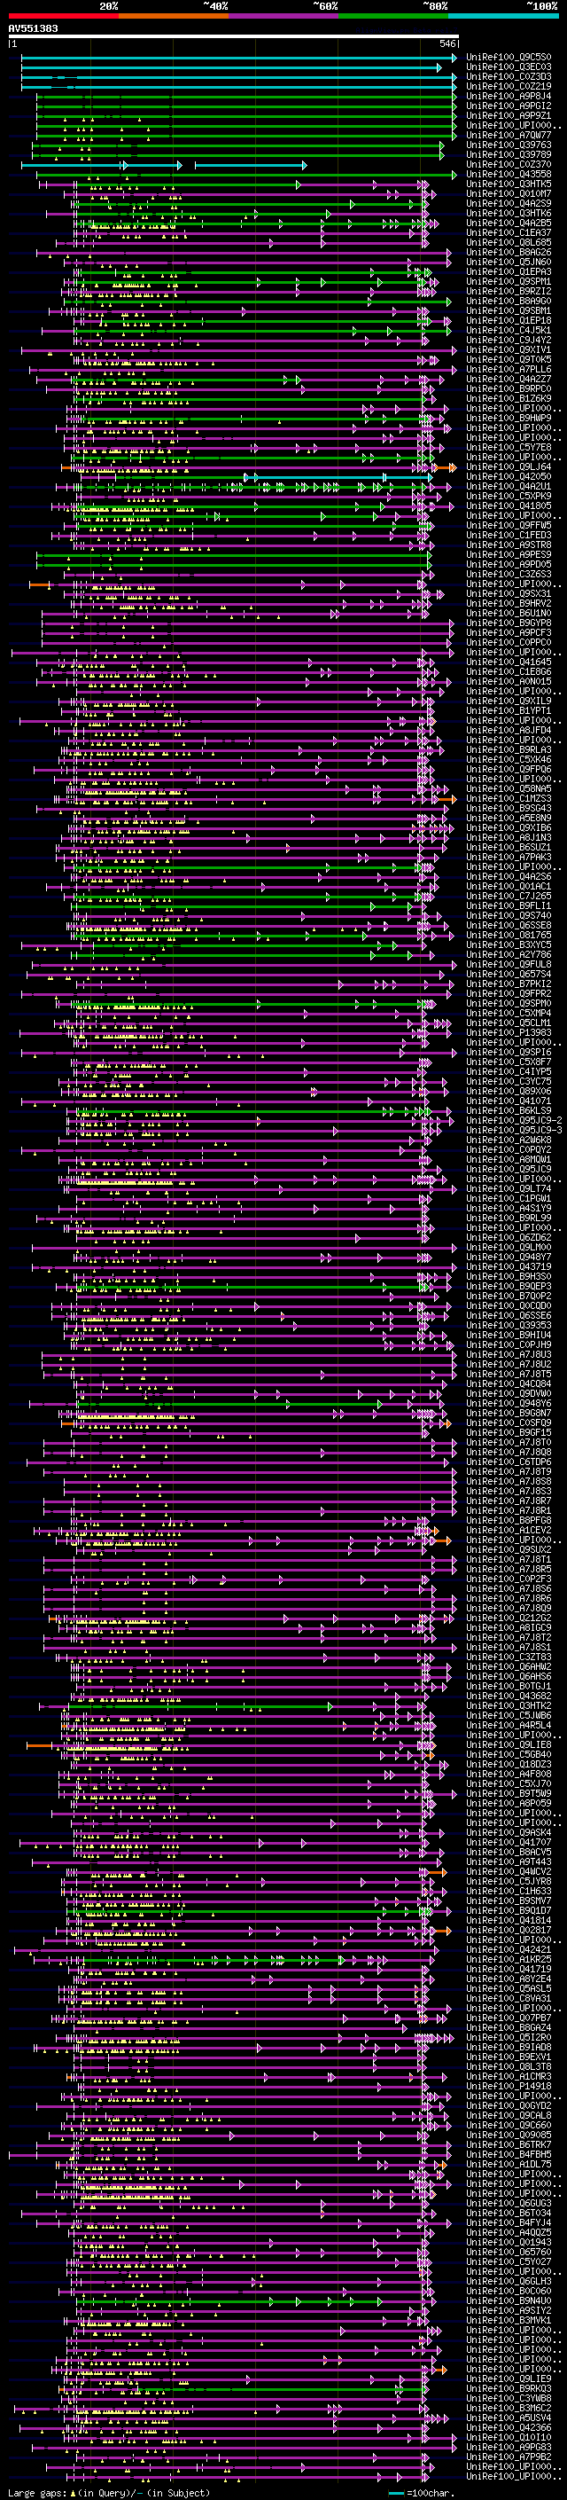This screenshot has width=567, height=2500.
Task: Click the cyan alignment bar of UniRef100_Q9C5S0
Action: (238, 58)
